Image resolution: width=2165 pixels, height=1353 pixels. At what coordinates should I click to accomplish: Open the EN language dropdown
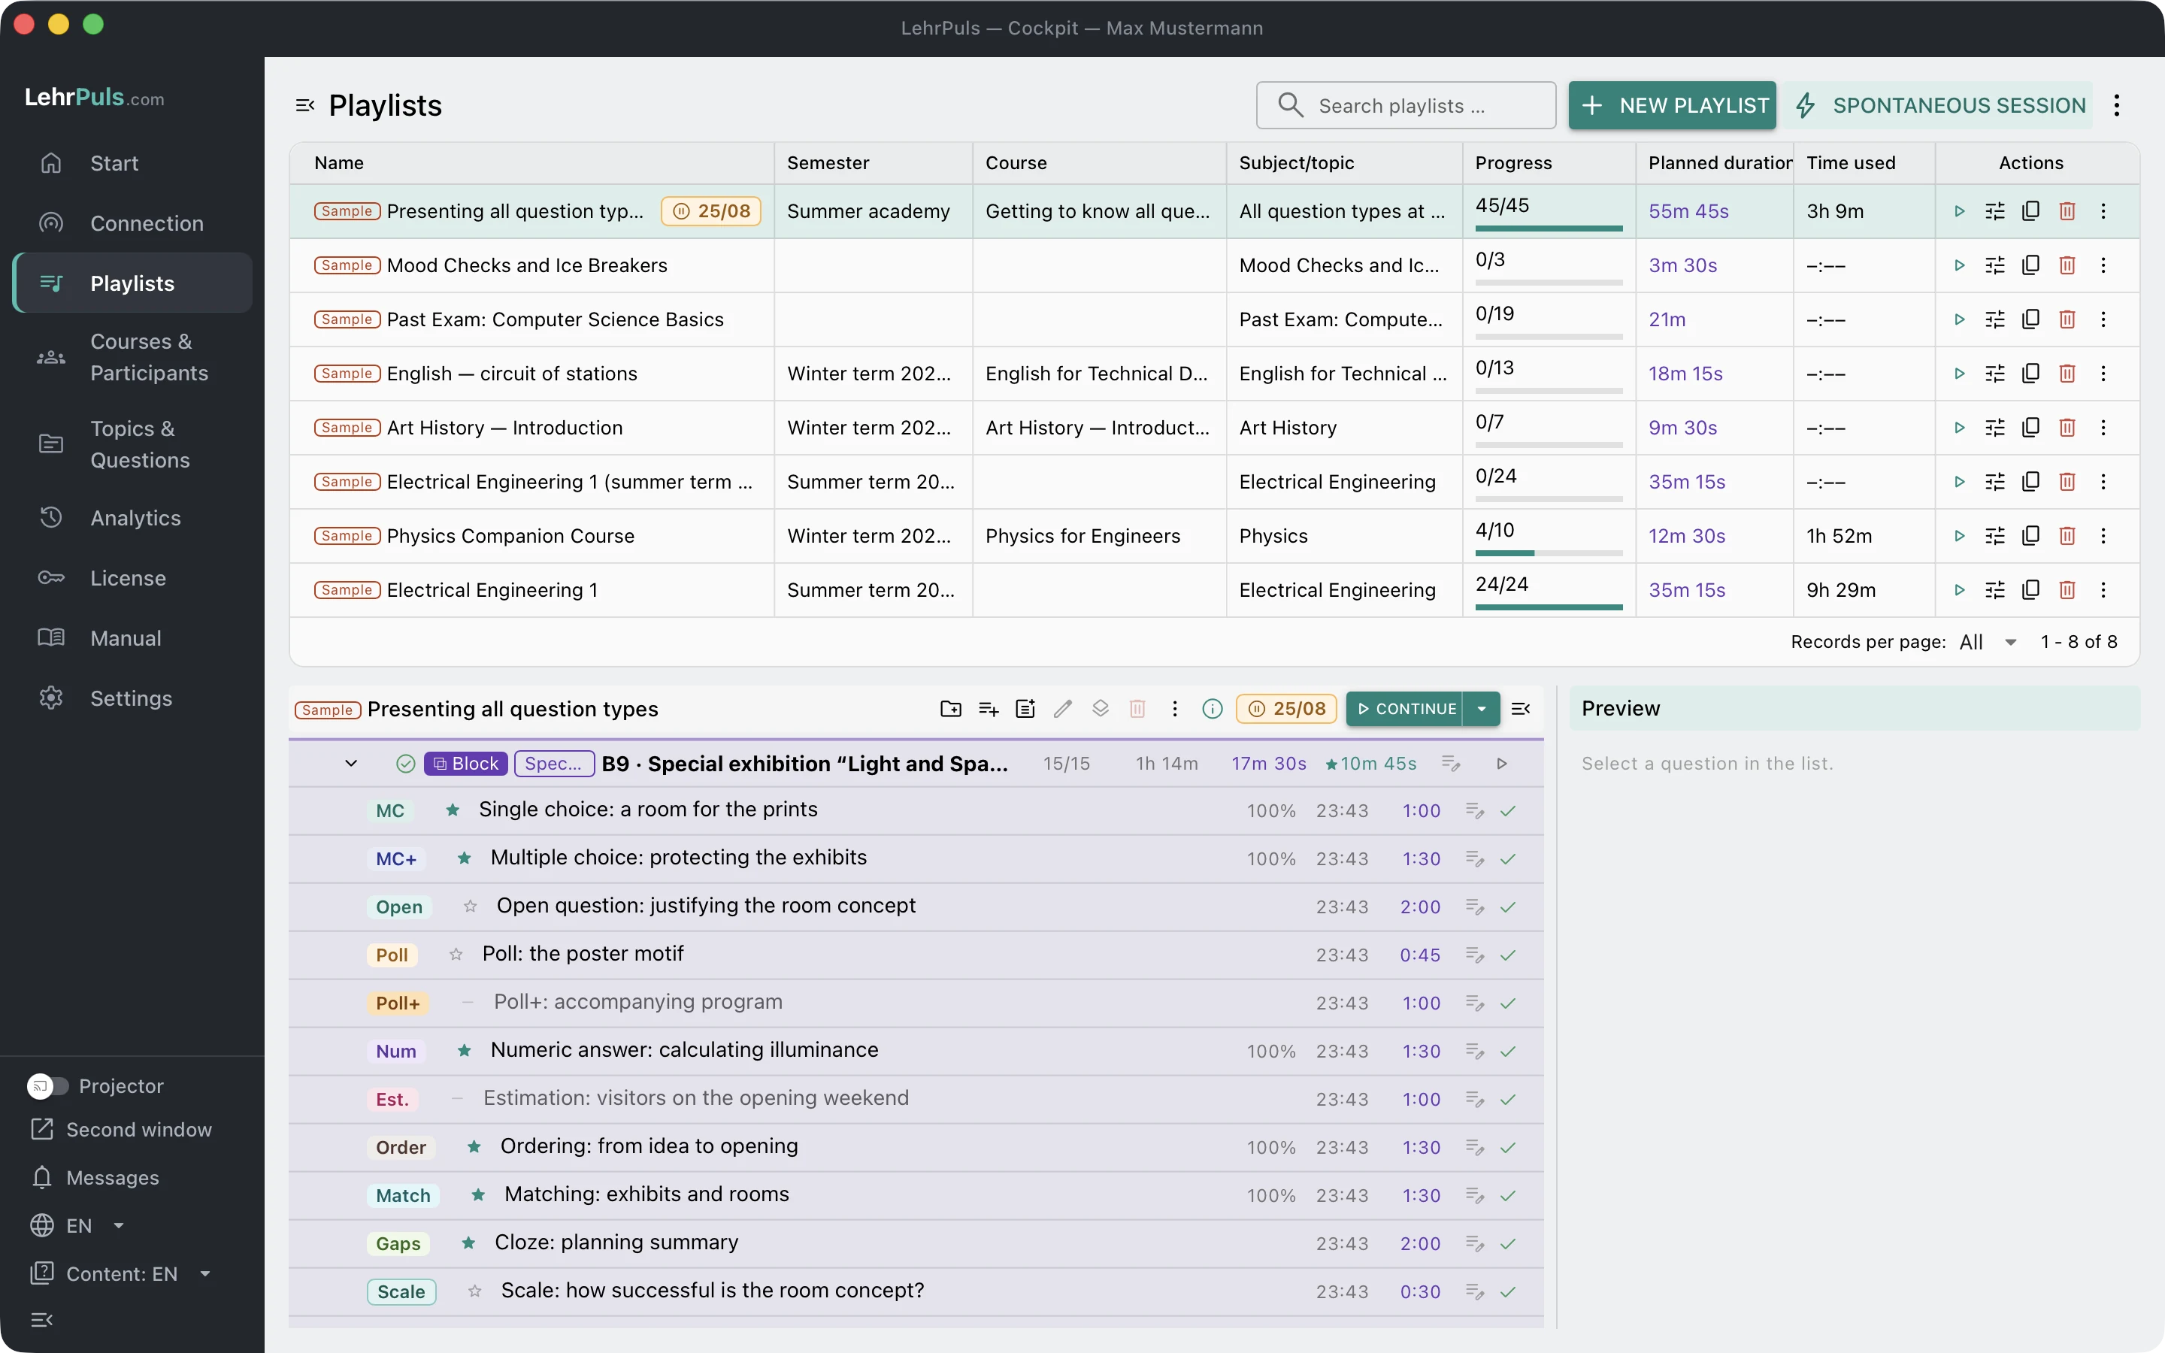coord(79,1226)
